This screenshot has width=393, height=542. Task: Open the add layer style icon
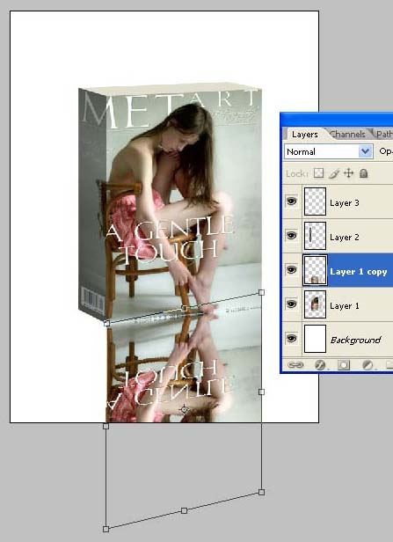tap(321, 365)
